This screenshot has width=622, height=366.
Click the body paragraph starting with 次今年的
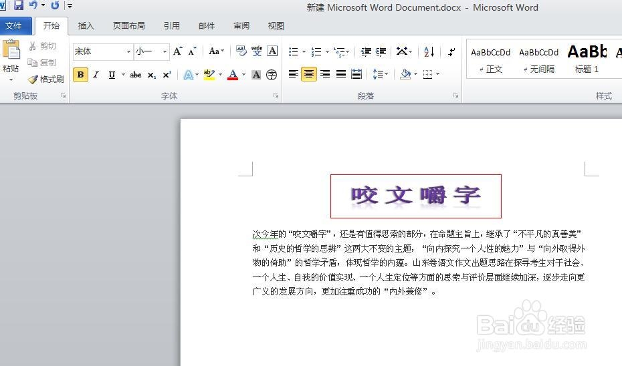pos(419,262)
